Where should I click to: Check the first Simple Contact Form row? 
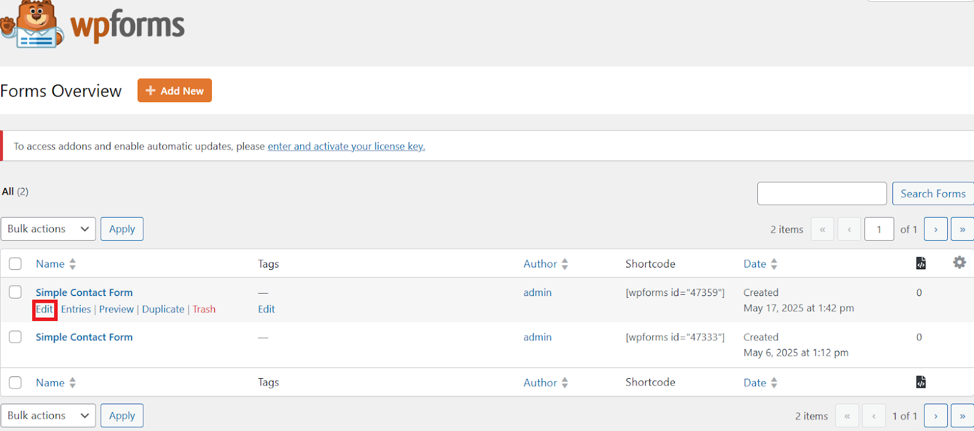[15, 292]
